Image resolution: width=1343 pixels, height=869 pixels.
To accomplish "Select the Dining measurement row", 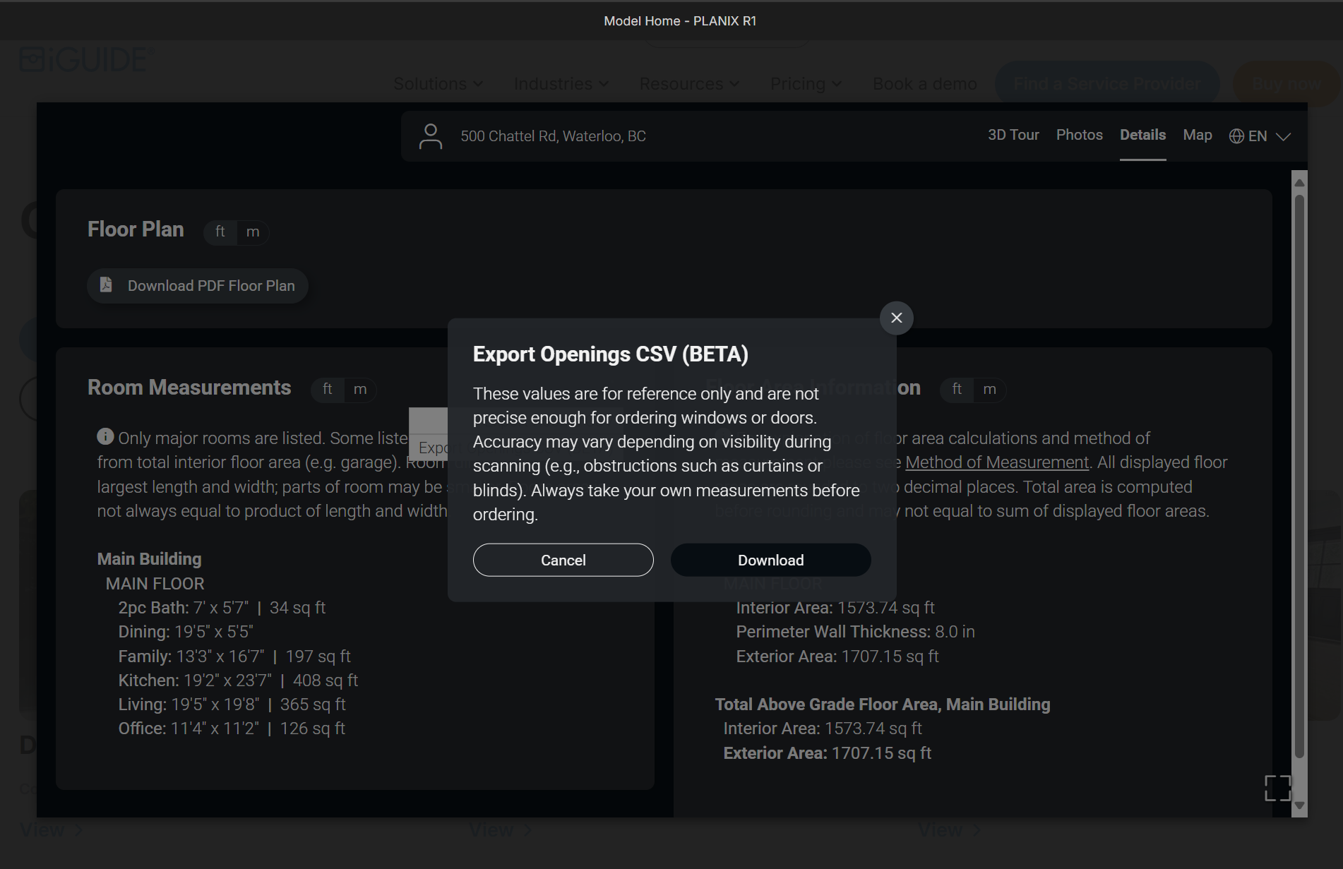I will pyautogui.click(x=186, y=632).
